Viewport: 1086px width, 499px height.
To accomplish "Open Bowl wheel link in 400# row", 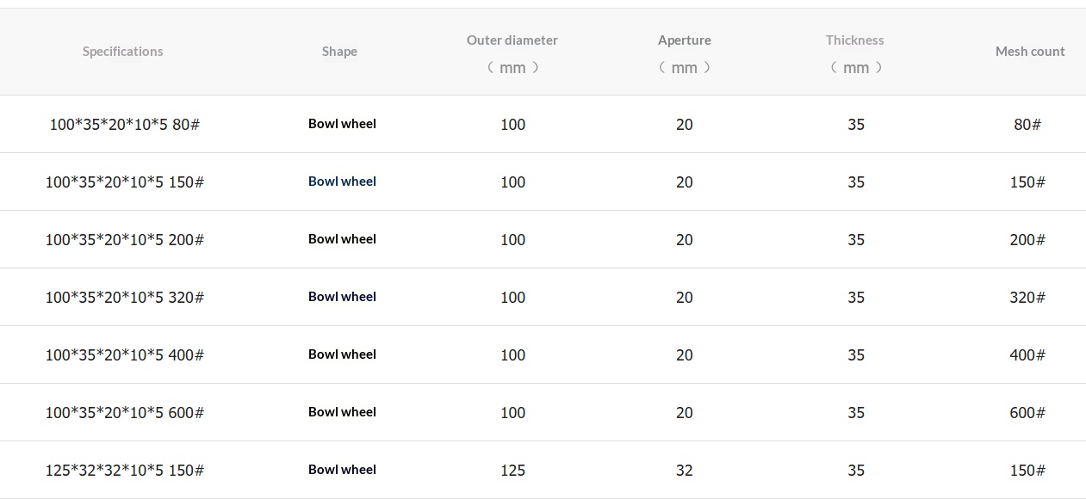I will 342,354.
